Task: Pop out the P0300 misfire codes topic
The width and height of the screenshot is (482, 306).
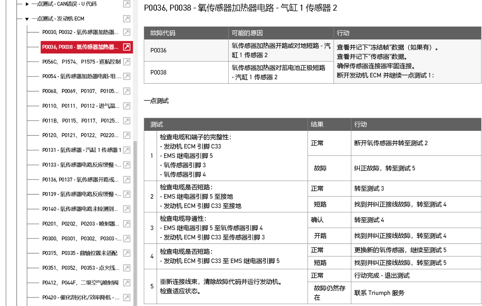Action: click(126, 238)
